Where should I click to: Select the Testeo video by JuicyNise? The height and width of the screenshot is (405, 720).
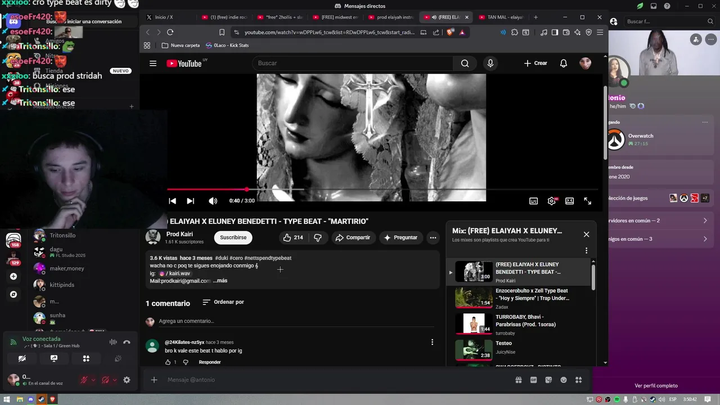coord(520,350)
